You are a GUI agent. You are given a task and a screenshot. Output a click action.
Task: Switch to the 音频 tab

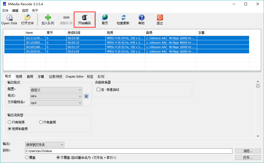tap(30, 77)
